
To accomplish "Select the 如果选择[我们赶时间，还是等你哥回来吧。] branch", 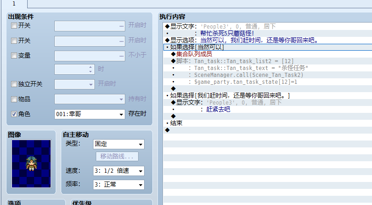I will click(x=267, y=95).
